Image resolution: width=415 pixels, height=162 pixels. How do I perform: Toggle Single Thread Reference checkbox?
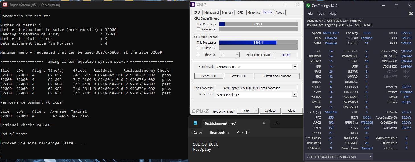tap(198, 29)
